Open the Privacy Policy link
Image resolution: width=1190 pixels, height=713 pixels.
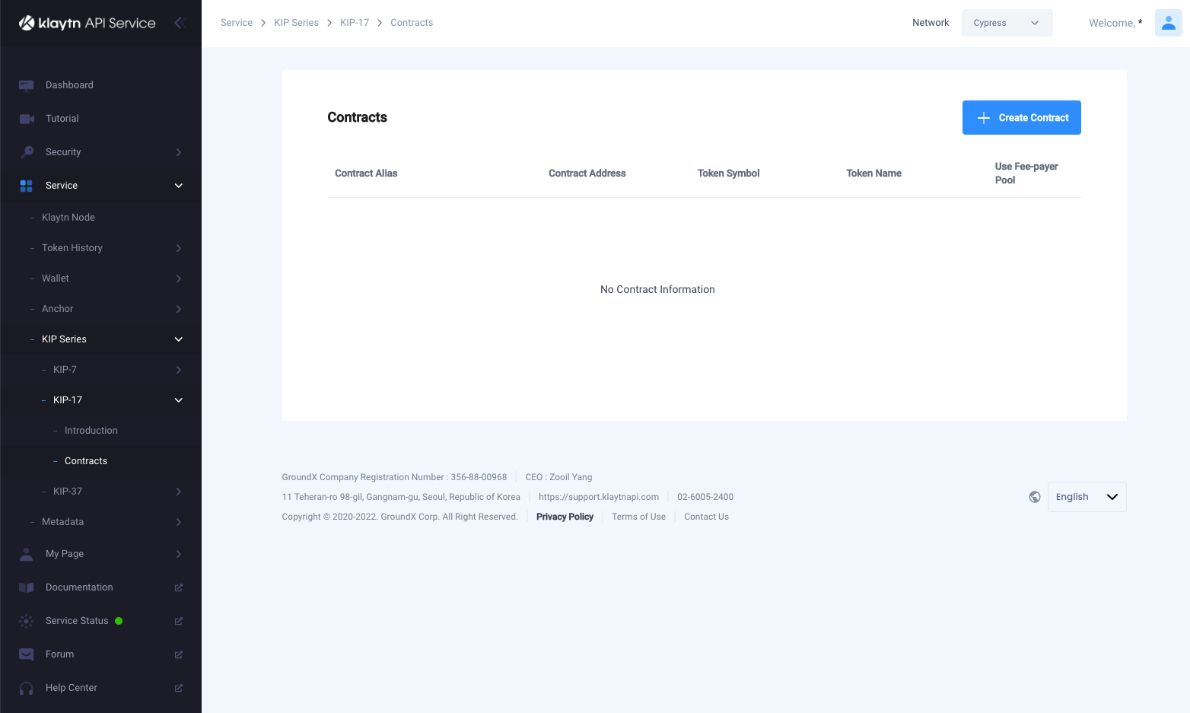coord(565,517)
